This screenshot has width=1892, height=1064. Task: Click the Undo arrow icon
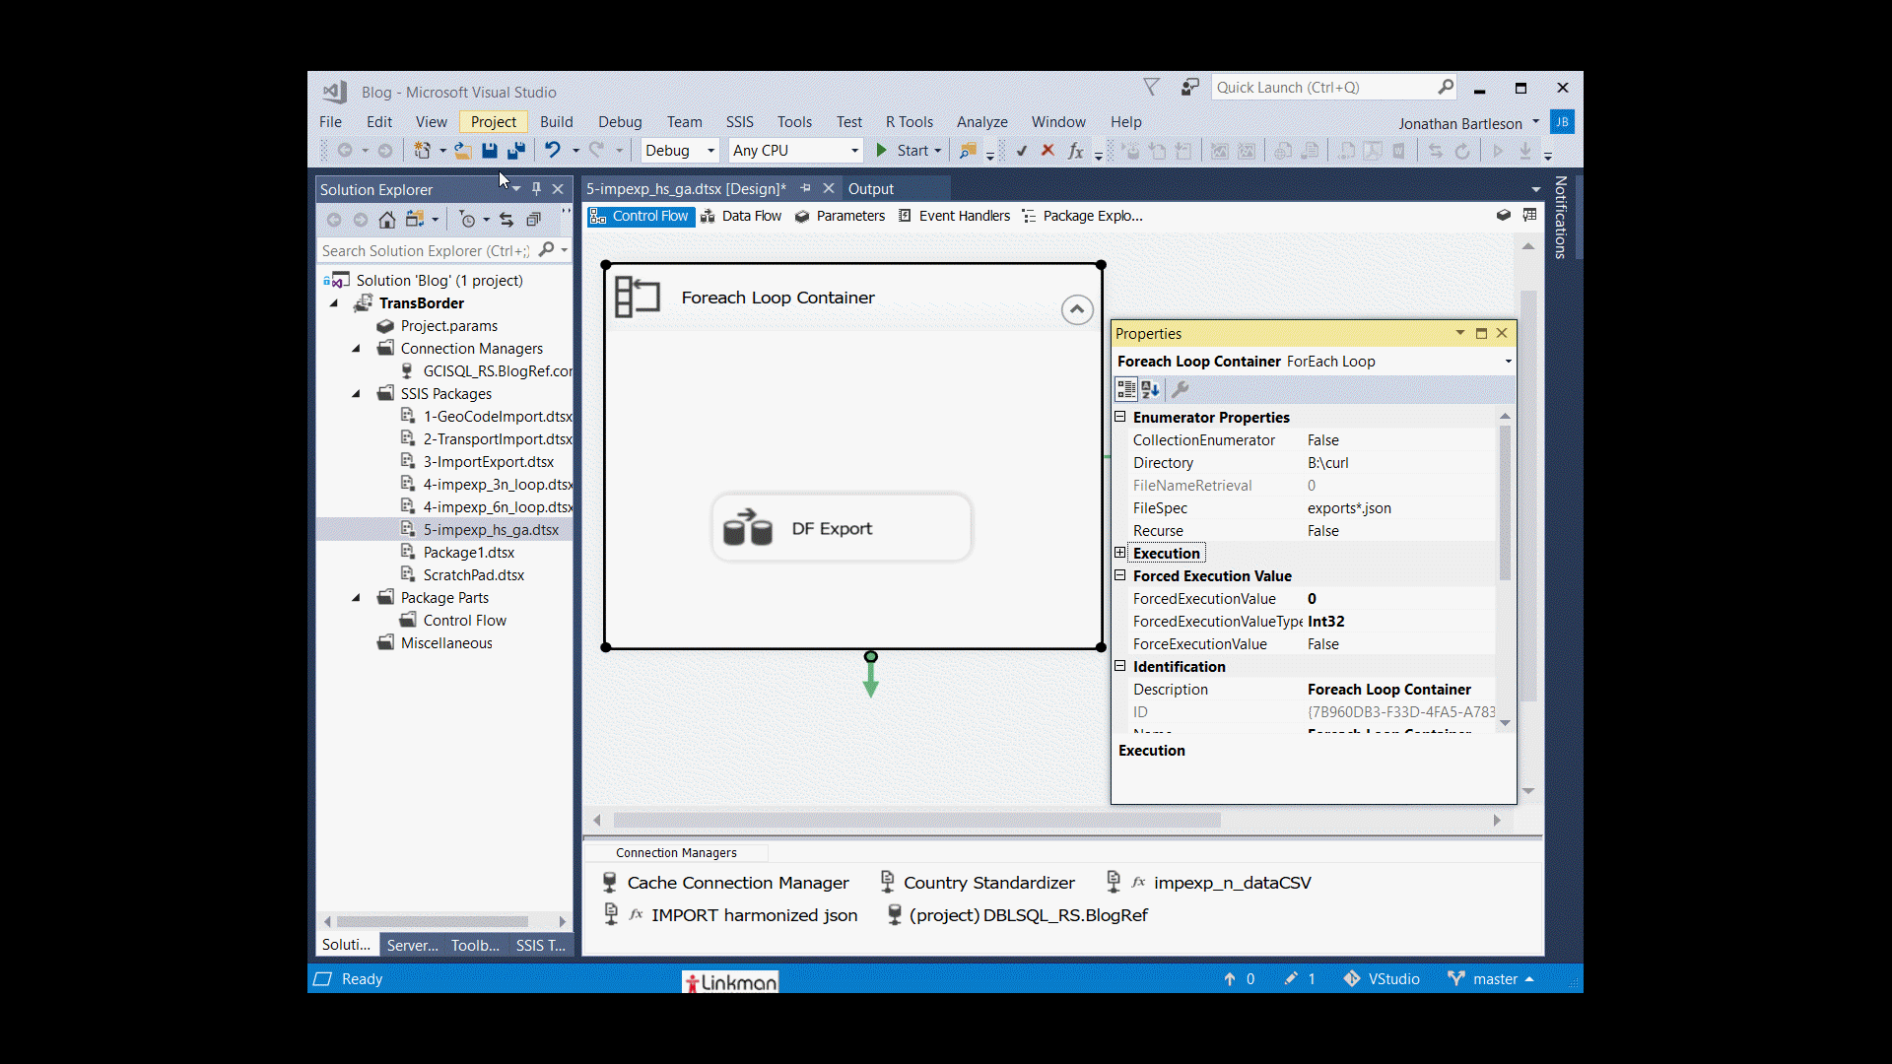[552, 151]
